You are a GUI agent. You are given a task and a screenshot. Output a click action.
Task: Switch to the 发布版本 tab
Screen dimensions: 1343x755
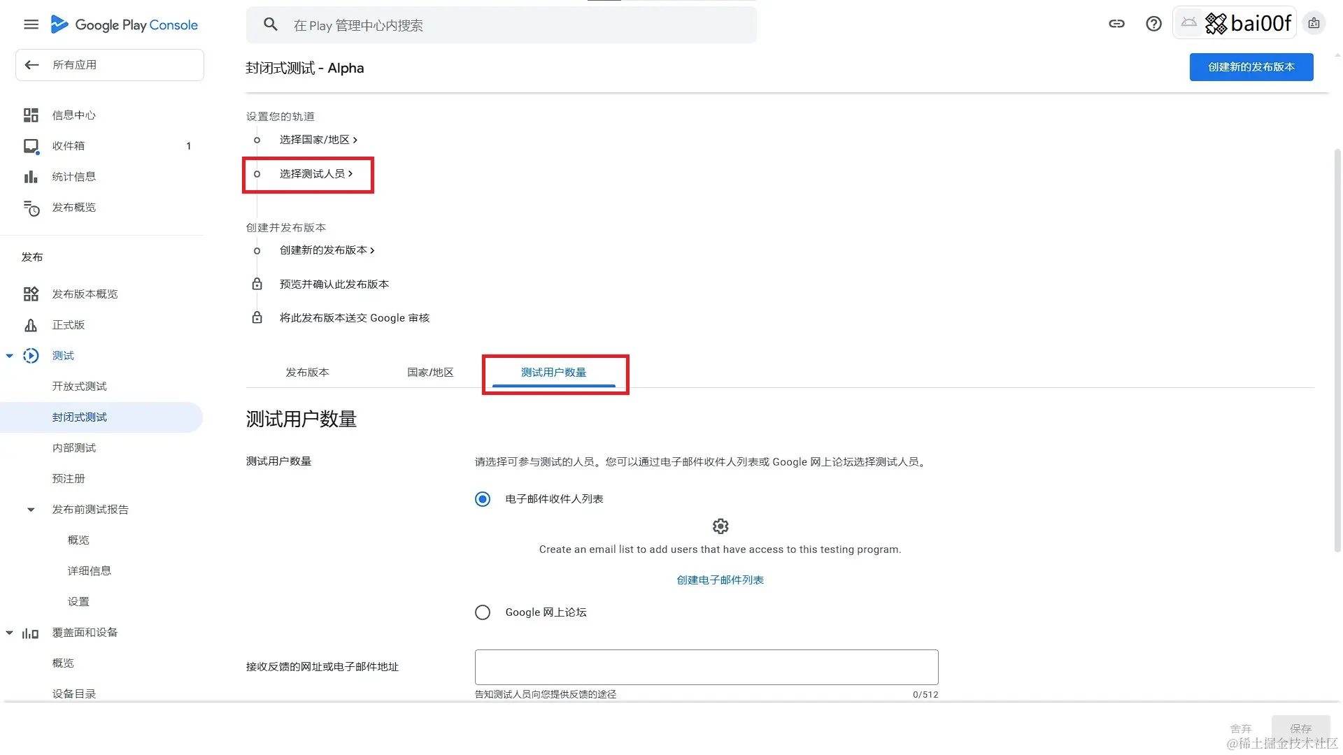tap(307, 373)
